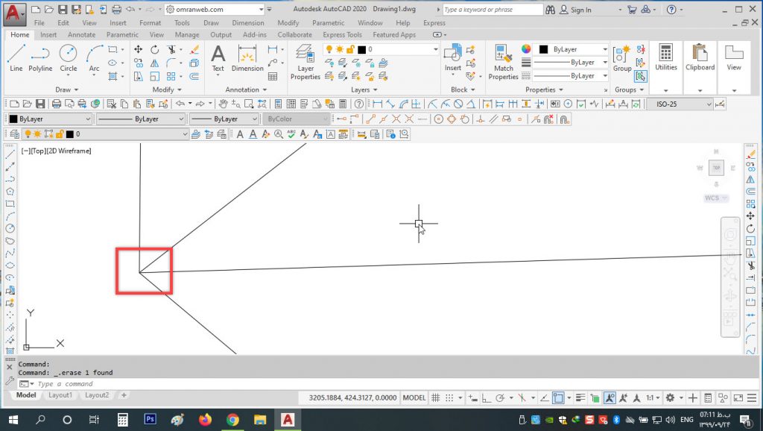763x431 pixels.
Task: Expand the Draw panel dropdown
Action: 67,90
